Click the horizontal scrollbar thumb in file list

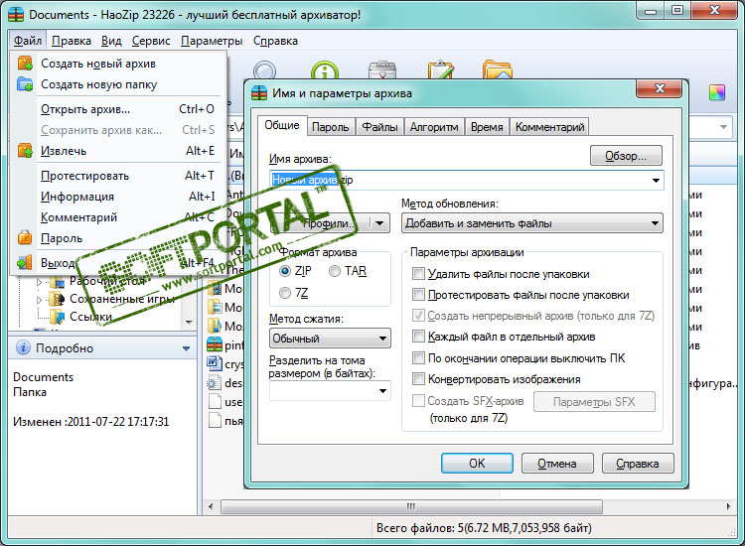point(411,506)
